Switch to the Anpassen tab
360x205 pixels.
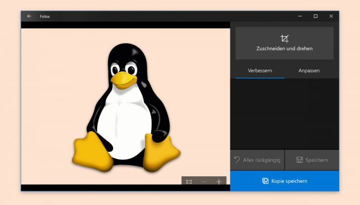point(309,71)
